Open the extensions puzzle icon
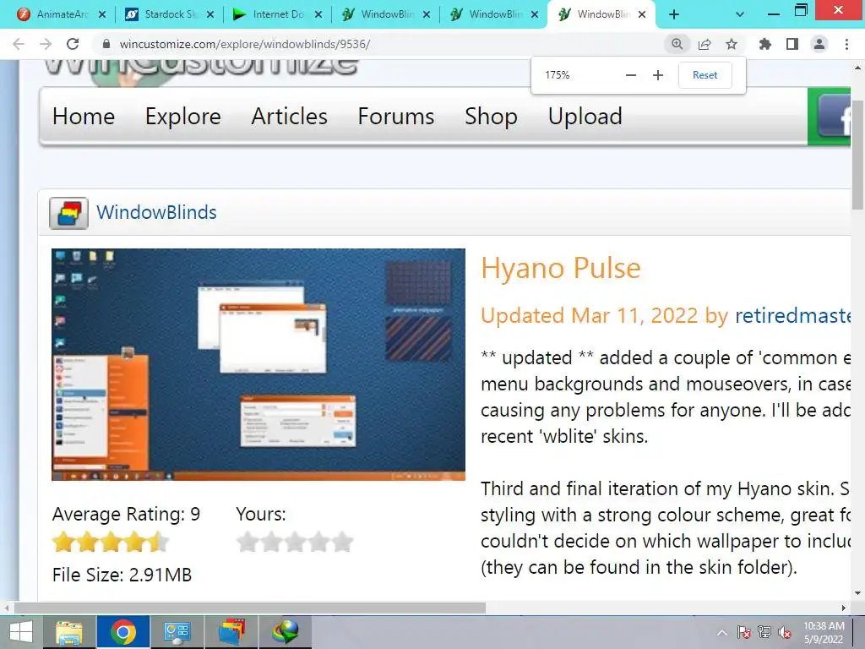The height and width of the screenshot is (649, 865). 764,44
